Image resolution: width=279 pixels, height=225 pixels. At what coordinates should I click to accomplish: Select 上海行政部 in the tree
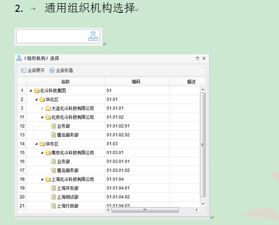68,206
